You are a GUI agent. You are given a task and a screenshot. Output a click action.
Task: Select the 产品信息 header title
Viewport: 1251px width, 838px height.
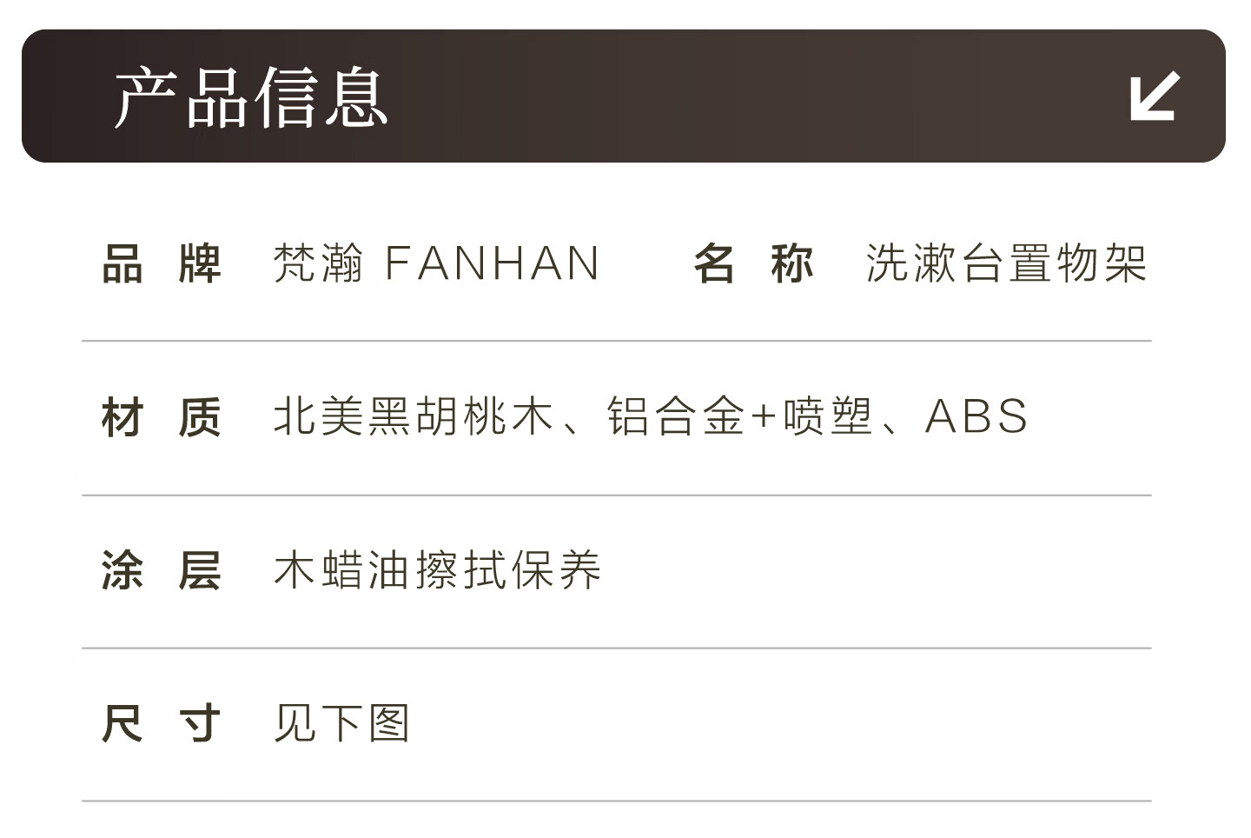[250, 97]
